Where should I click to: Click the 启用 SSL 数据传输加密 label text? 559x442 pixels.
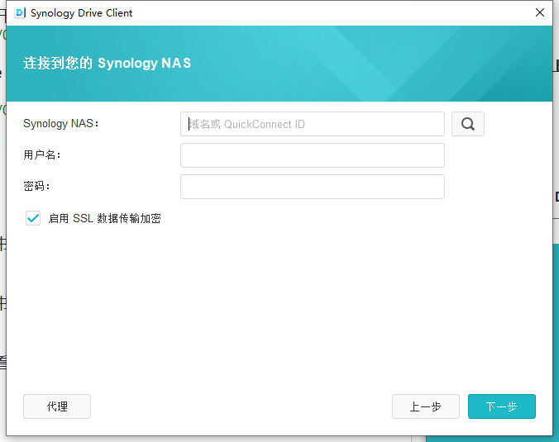click(x=104, y=219)
